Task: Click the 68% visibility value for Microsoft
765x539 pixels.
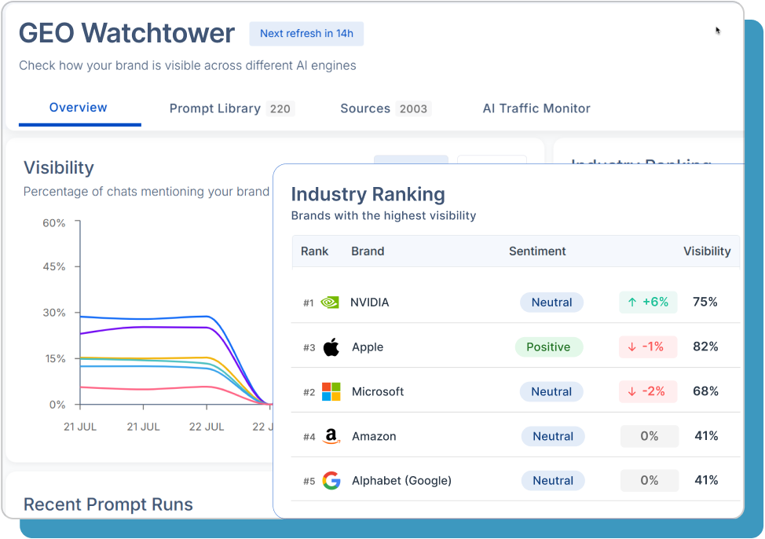Action: point(705,391)
